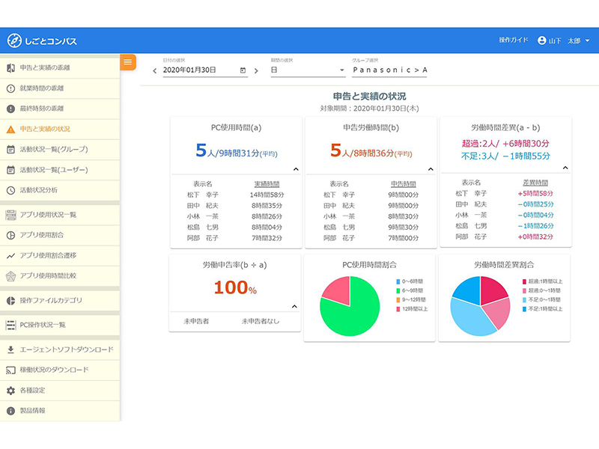Image resolution: width=599 pixels, height=449 pixels.
Task: Click gear icon beside 各種設定
Action: pos(10,391)
